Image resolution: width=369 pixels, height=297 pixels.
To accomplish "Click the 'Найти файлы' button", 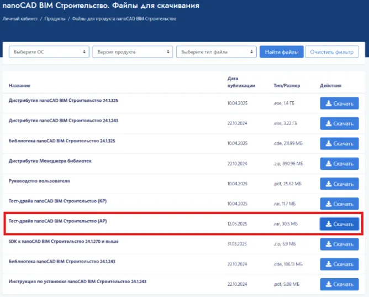I will point(282,52).
